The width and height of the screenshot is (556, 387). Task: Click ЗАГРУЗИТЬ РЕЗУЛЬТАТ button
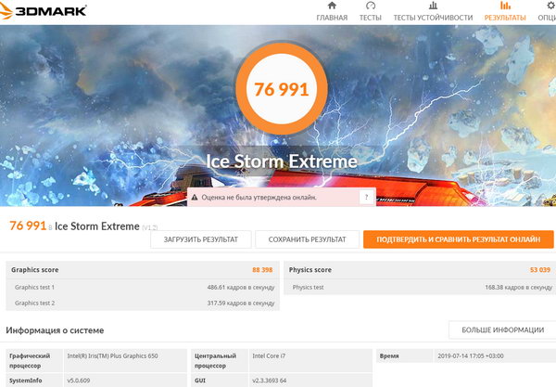(x=201, y=239)
